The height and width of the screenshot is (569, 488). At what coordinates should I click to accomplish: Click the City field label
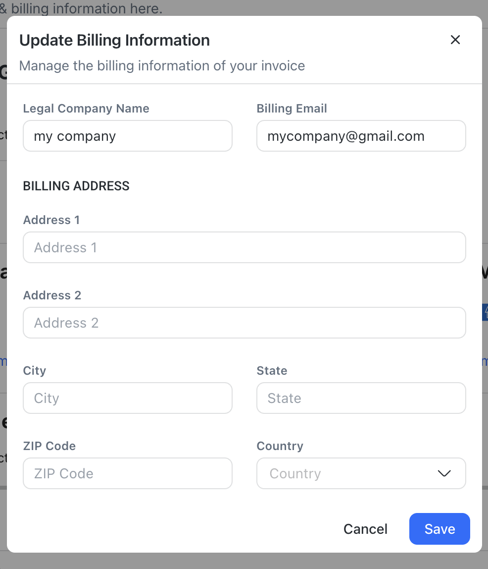35,371
